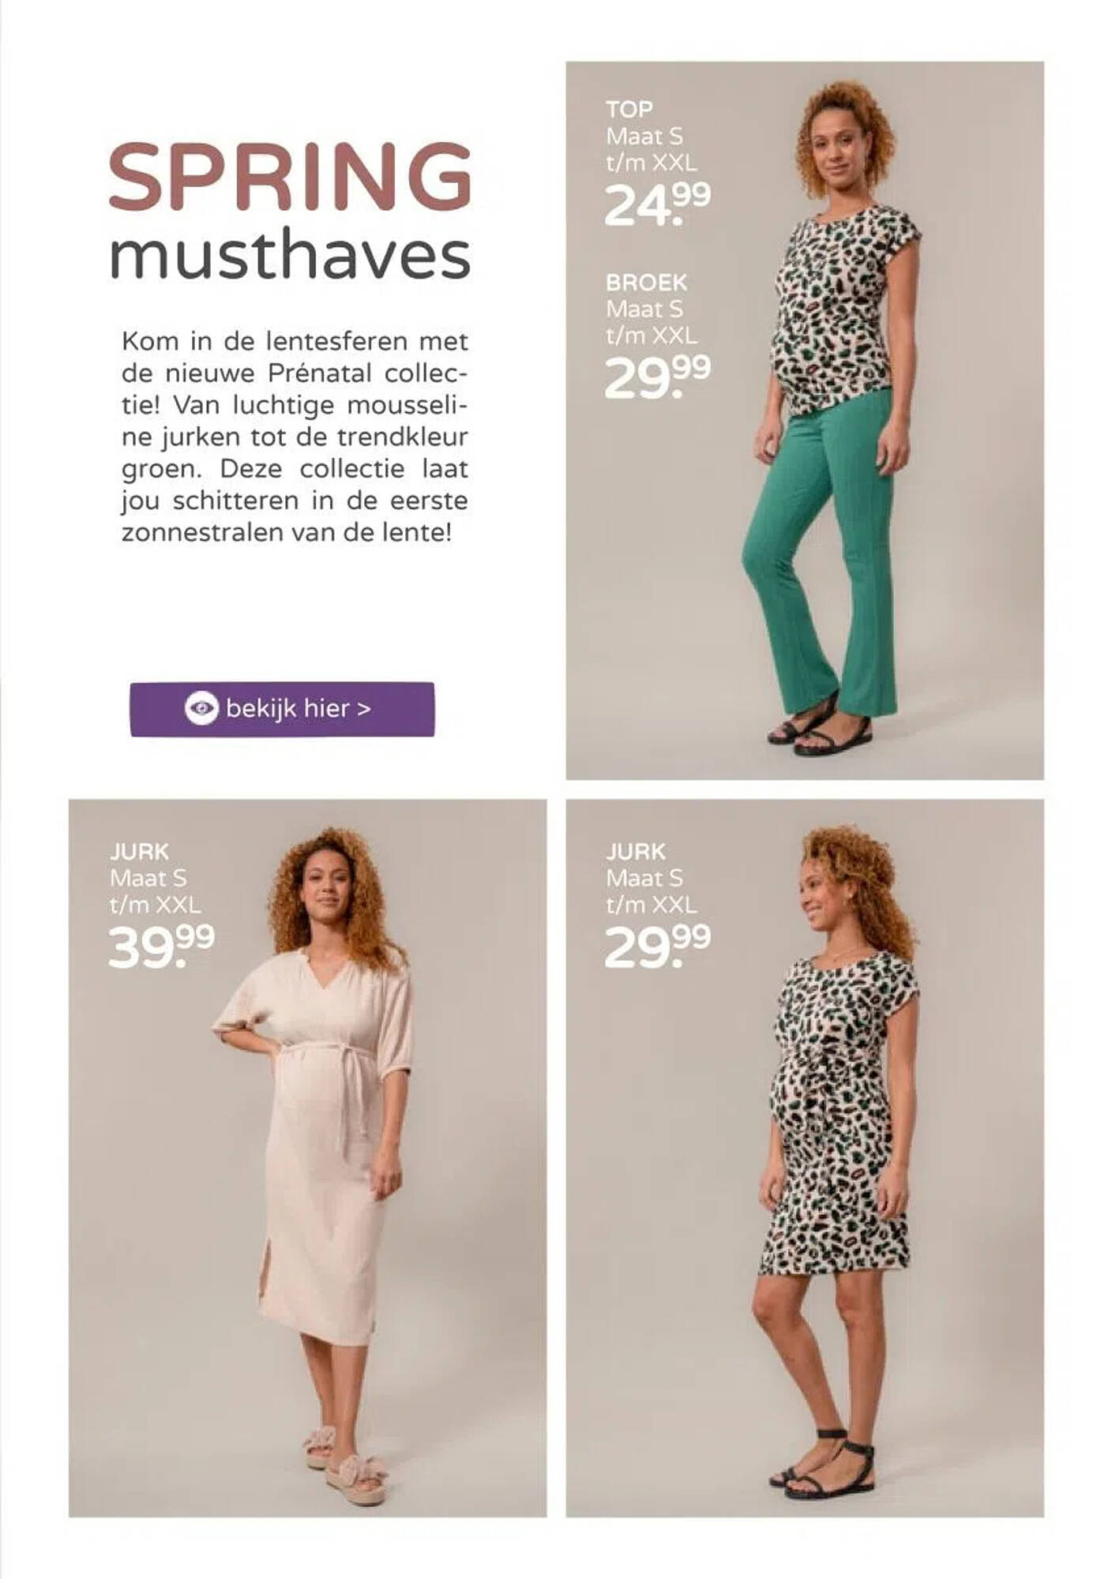Click the black sandals under green trousers

[819, 726]
